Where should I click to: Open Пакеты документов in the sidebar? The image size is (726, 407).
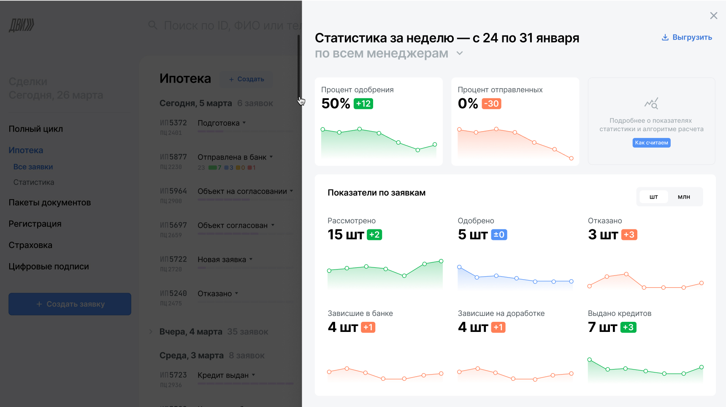[50, 202]
